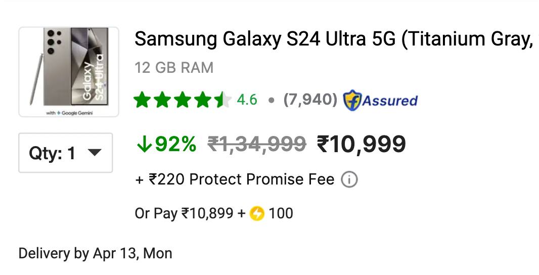The image size is (539, 275).
Task: Click the yellow SuperCoin lightning icon
Action: 257,213
